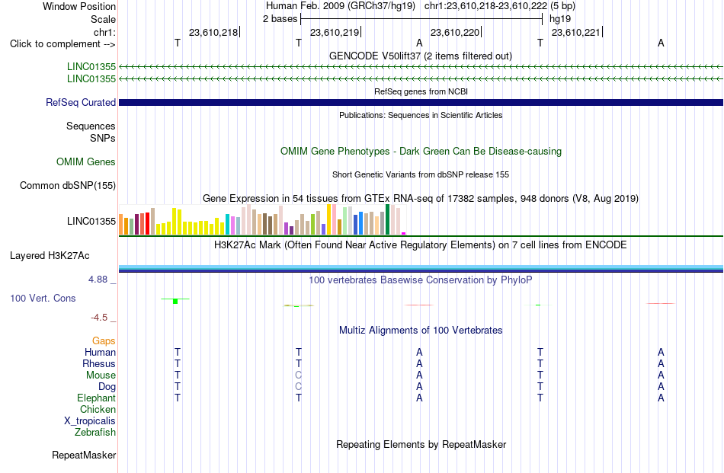Screen dimensions: 724x473
Task: Click the genome position chr1:23,610,218-23,610,222 text
Action: [x=485, y=6]
